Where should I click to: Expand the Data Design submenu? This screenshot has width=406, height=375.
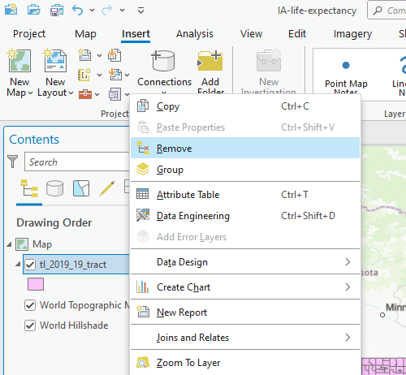(x=245, y=262)
